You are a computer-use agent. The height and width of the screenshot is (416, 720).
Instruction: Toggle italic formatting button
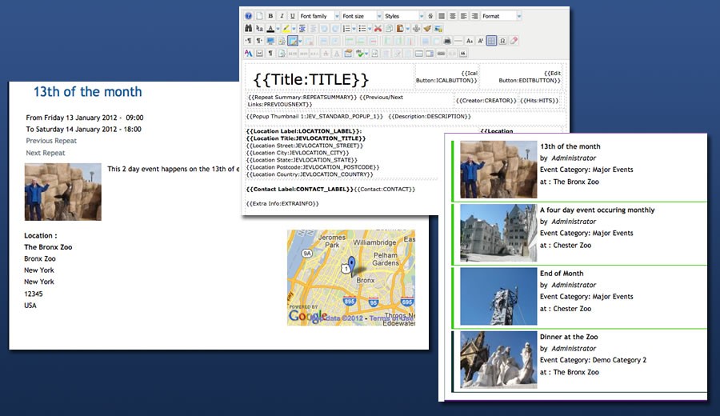click(x=282, y=16)
